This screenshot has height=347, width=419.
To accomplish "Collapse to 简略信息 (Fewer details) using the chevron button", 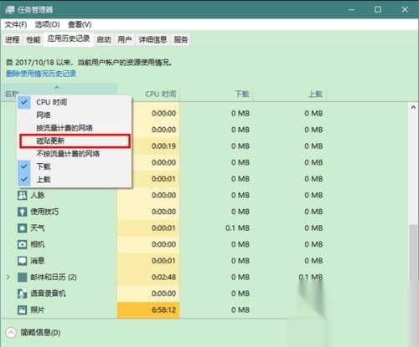I will [11, 333].
